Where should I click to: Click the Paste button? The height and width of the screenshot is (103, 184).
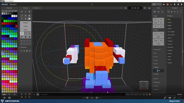(158, 44)
